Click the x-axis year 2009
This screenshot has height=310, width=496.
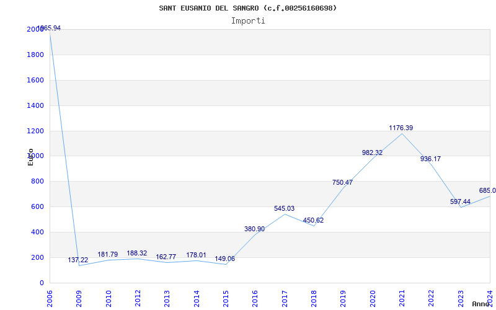click(x=79, y=298)
